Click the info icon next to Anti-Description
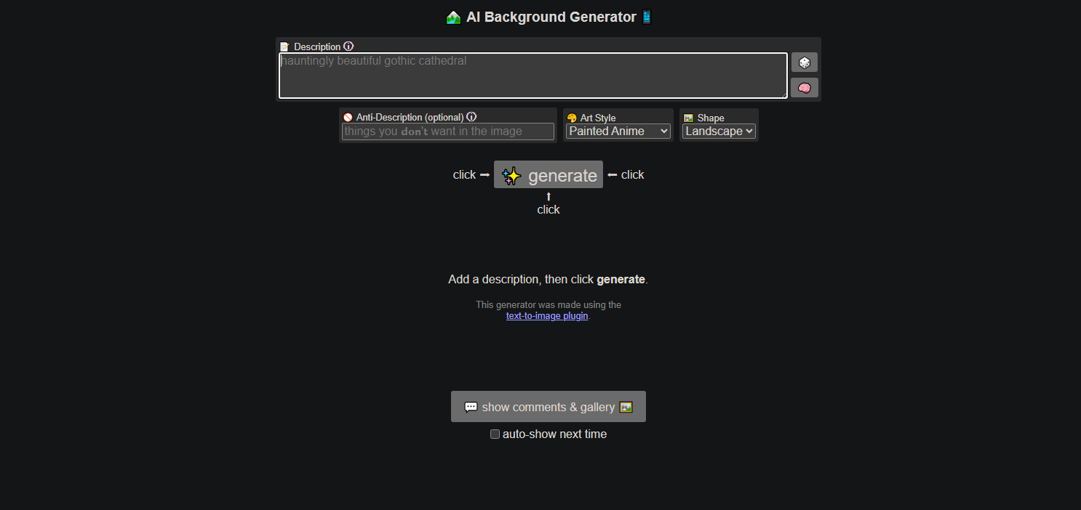The image size is (1081, 510). pyautogui.click(x=471, y=116)
